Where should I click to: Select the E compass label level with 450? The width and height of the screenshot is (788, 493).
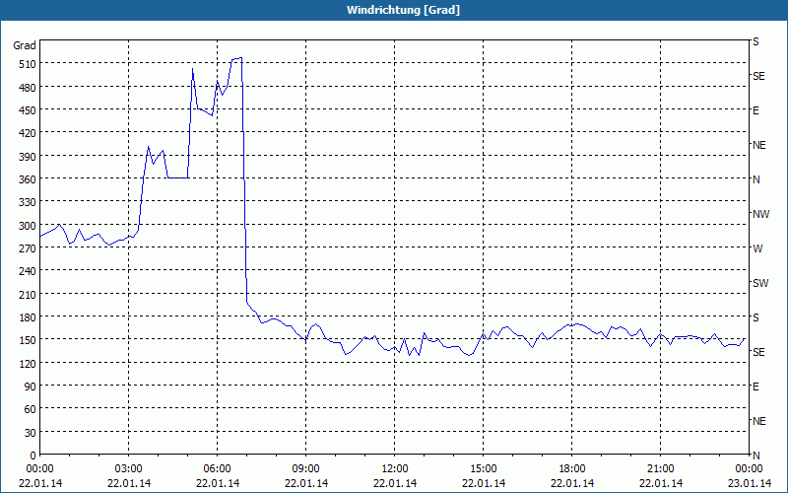[x=755, y=110]
